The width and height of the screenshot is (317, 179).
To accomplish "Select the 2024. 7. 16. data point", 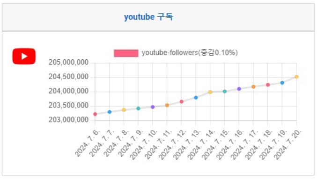I will click(x=239, y=89).
